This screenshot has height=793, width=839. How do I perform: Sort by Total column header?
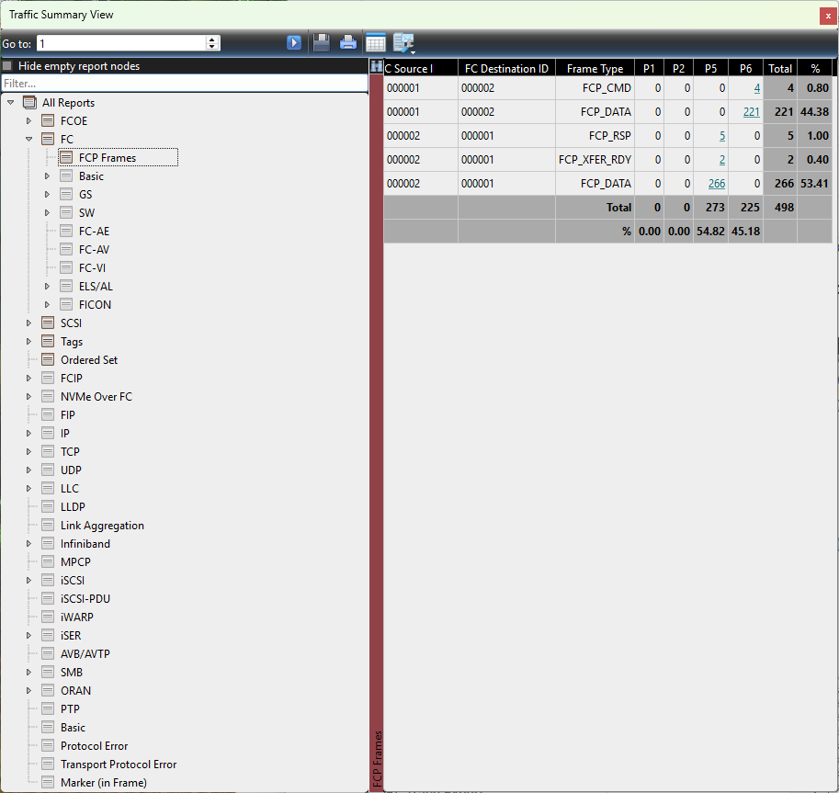pyautogui.click(x=780, y=69)
